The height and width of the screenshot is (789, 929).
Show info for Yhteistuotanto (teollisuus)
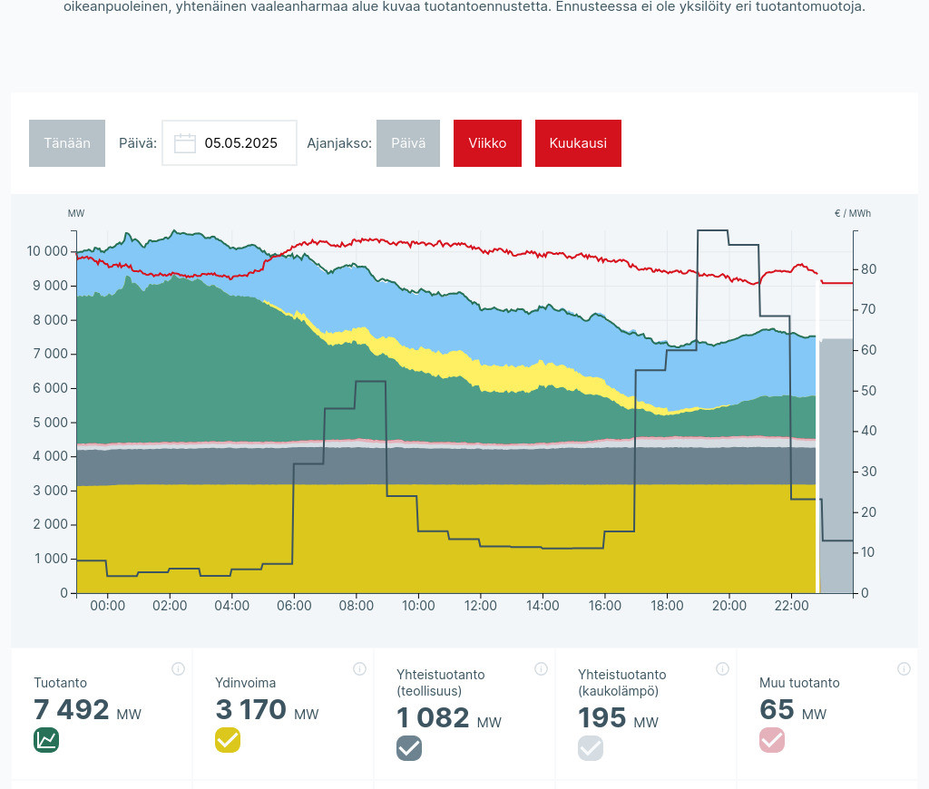[x=541, y=669]
